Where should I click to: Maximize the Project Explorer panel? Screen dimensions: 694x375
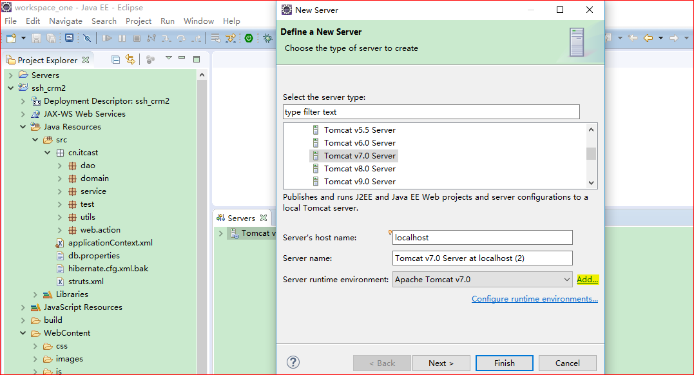(x=197, y=59)
